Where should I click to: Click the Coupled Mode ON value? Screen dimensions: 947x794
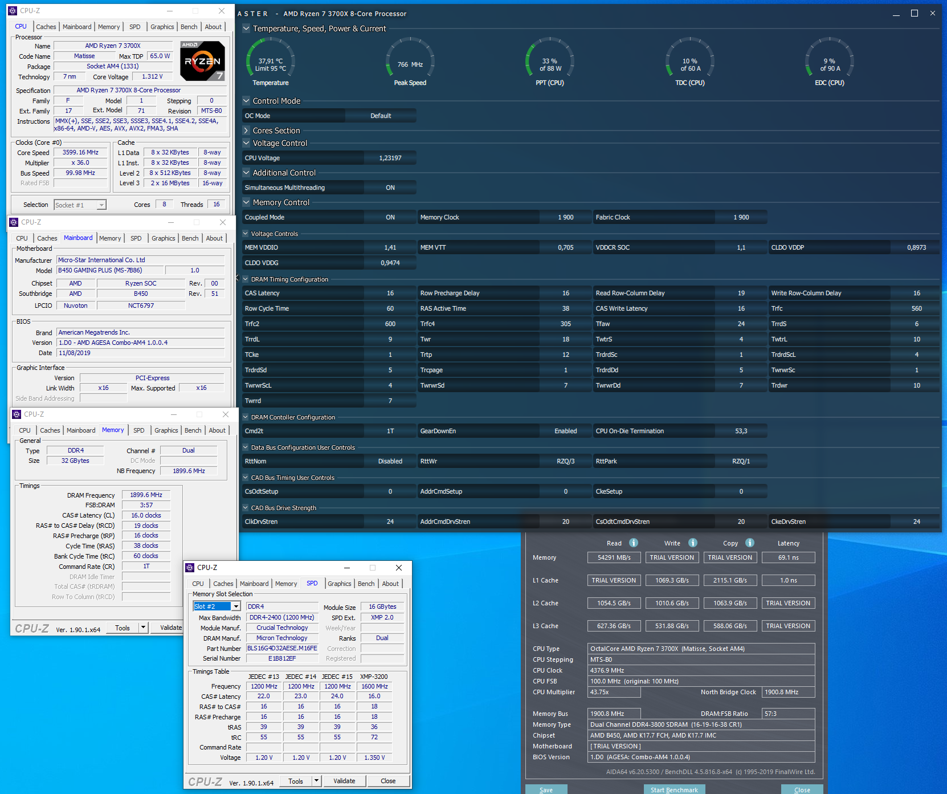pyautogui.click(x=390, y=217)
